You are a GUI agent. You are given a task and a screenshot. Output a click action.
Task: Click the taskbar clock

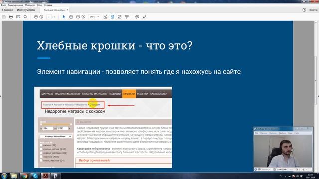coord(310,176)
